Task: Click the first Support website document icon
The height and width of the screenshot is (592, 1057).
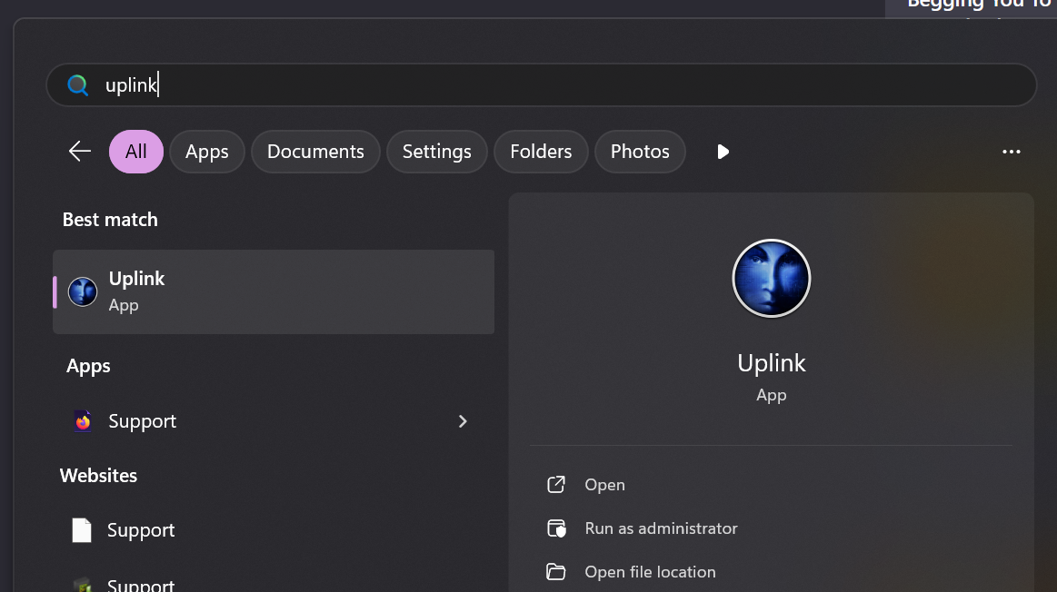Action: [x=82, y=530]
